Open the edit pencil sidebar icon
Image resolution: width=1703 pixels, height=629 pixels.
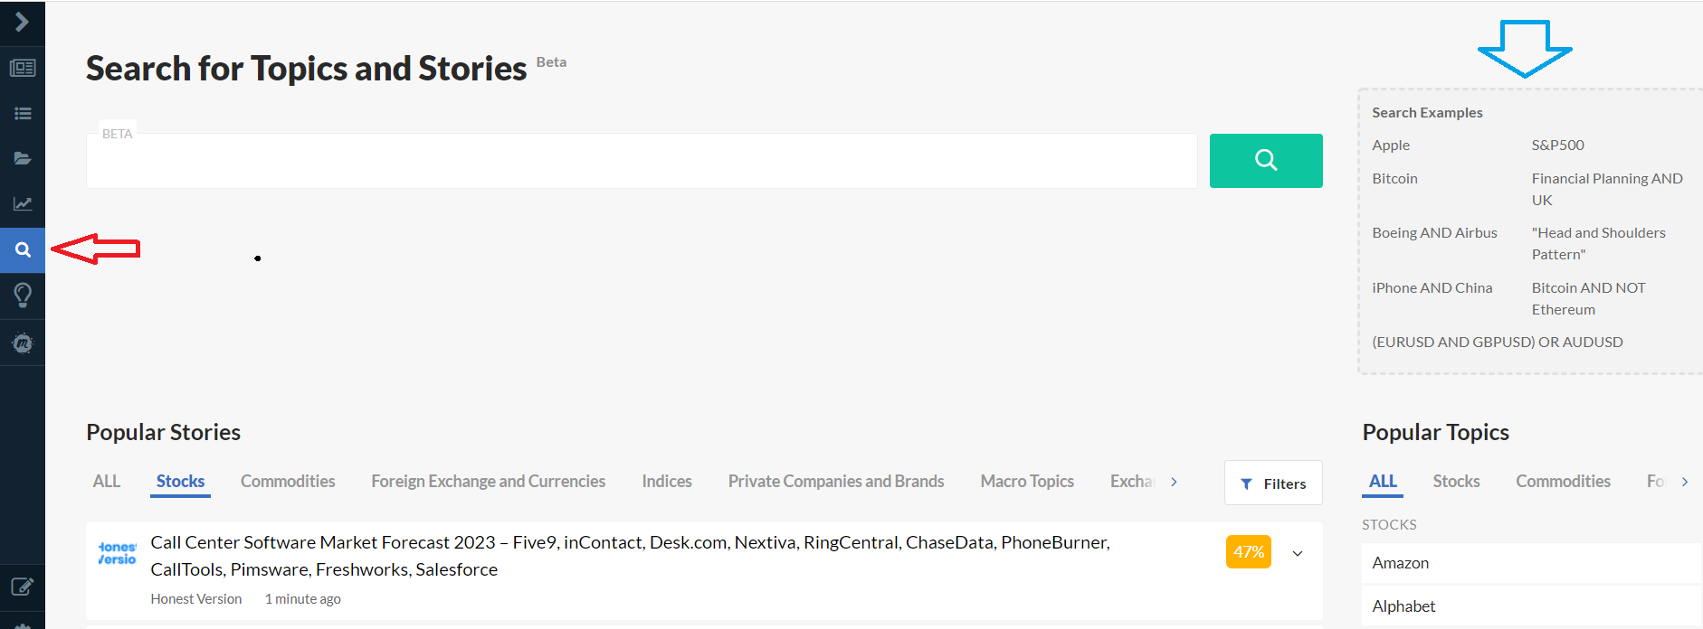22,587
